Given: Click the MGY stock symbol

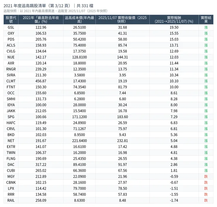Looking at the screenshot, I should tap(11, 177).
